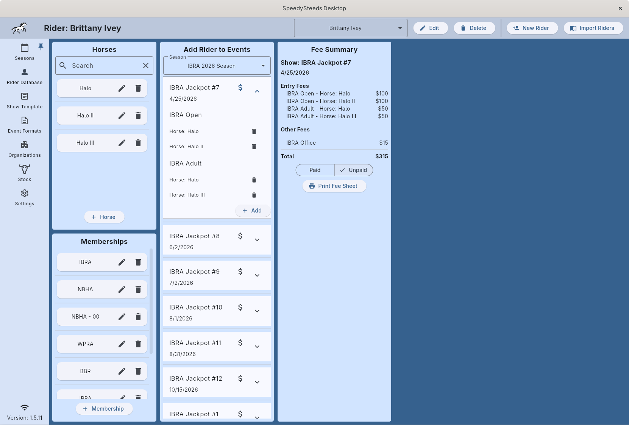The height and width of the screenshot is (425, 629).
Task: Delete the BBR membership
Action: (x=138, y=371)
